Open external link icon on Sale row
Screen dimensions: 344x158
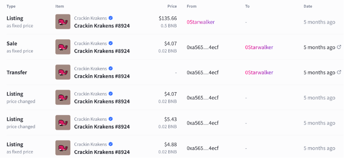[339, 47]
